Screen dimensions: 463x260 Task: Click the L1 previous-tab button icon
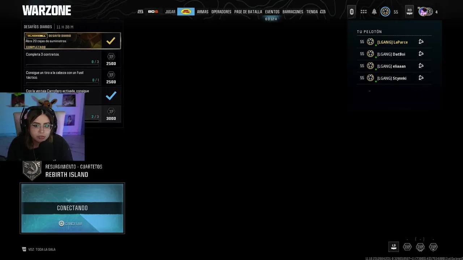(x=140, y=12)
